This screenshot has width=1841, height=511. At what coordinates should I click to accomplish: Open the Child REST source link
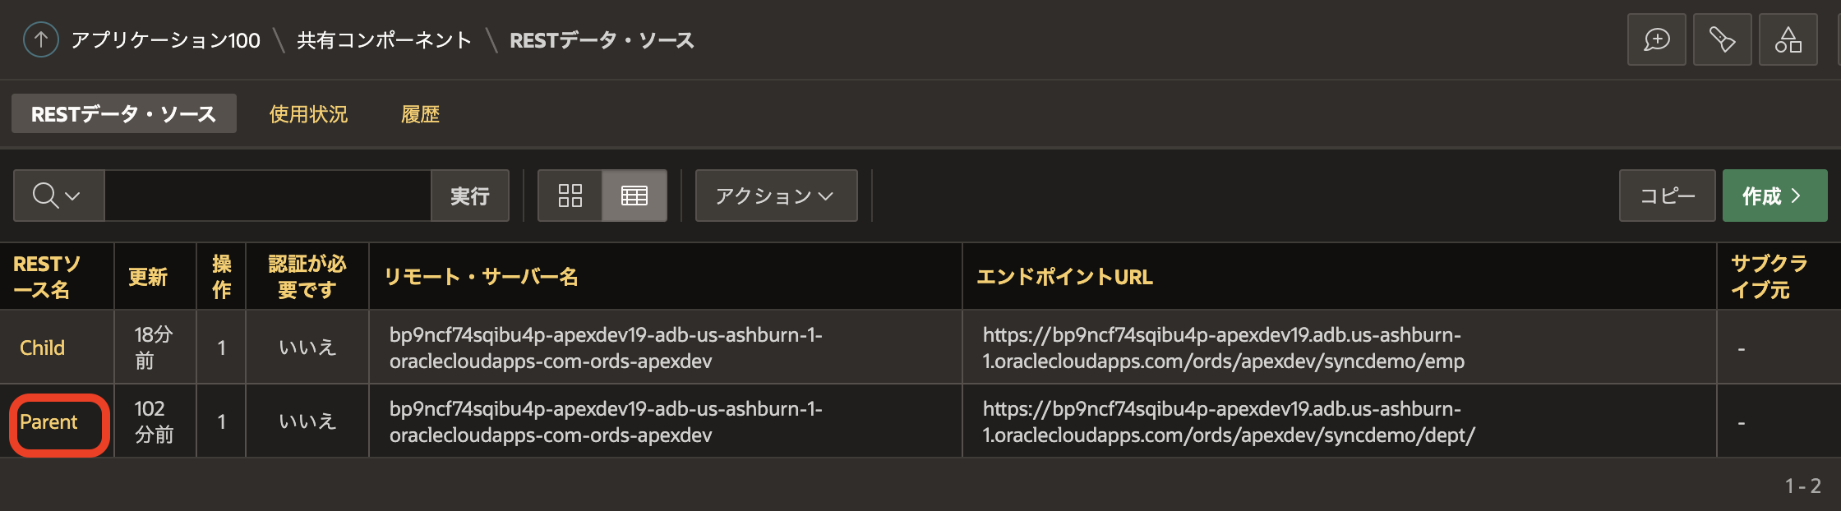(x=42, y=348)
